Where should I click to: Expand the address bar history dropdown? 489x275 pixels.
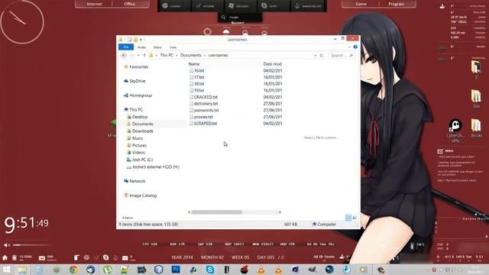[x=315, y=56]
